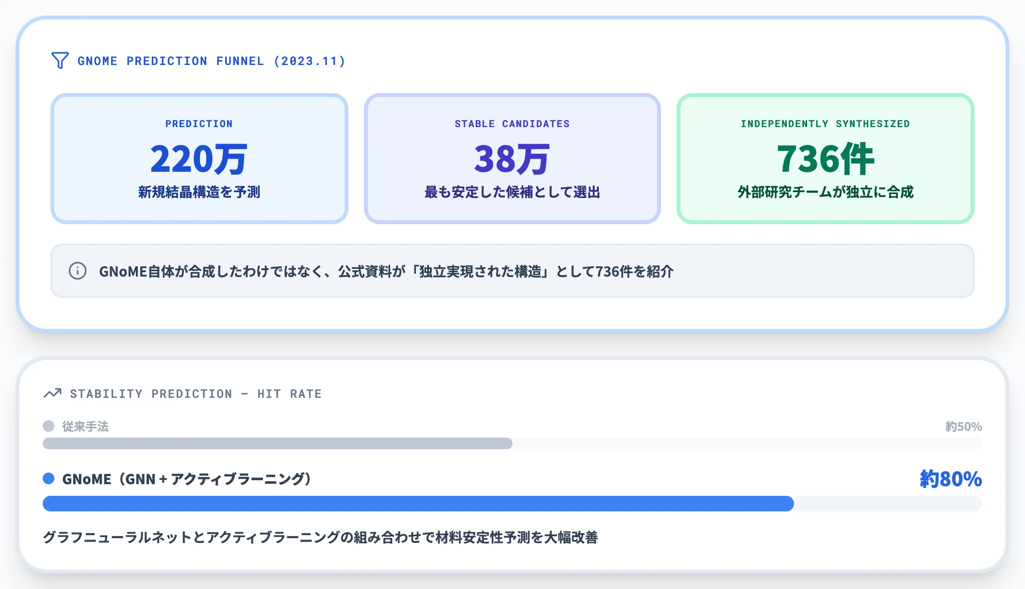1025x589 pixels.
Task: Click the large '736件' figure
Action: pyautogui.click(x=826, y=159)
